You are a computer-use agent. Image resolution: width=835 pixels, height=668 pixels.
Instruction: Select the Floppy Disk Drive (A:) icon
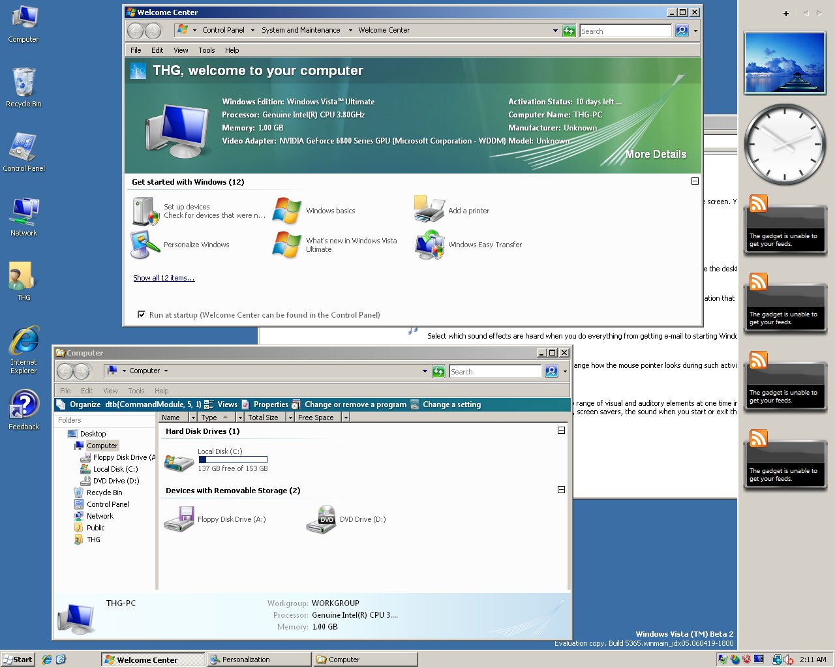tap(179, 519)
